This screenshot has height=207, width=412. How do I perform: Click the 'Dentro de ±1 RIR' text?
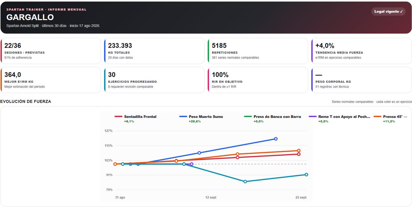[x=224, y=87]
